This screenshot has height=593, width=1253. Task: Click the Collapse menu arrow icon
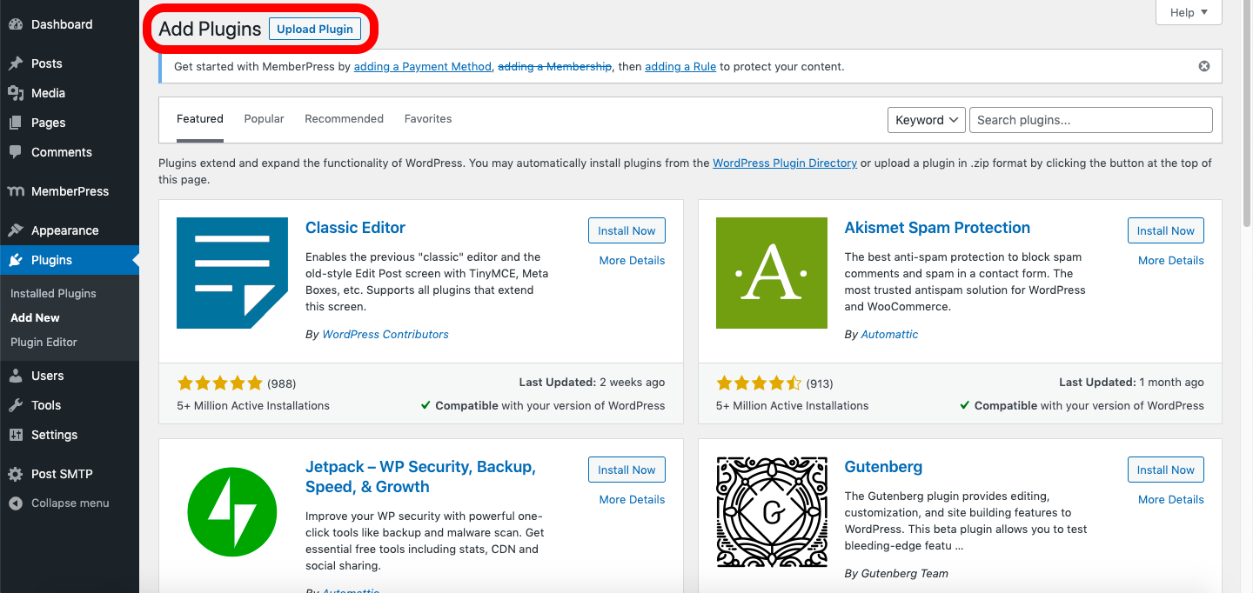[16, 503]
